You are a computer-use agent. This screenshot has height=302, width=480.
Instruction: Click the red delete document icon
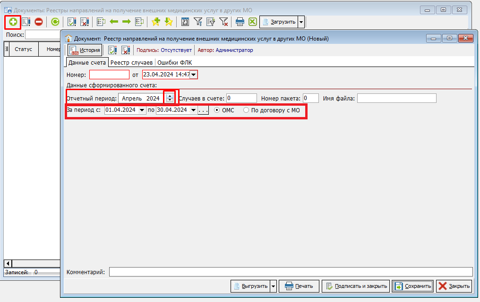click(38, 22)
